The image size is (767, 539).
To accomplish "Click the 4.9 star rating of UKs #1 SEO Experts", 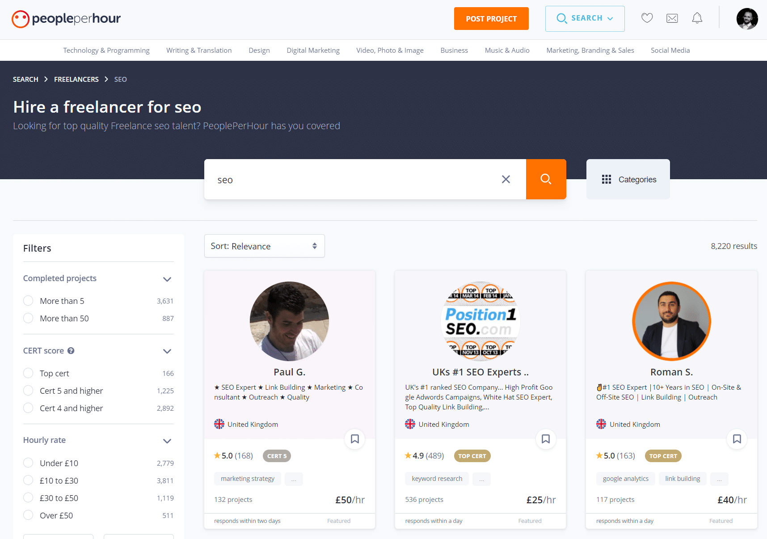I will pos(424,456).
